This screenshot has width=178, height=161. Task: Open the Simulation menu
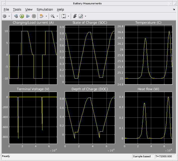point(45,9)
